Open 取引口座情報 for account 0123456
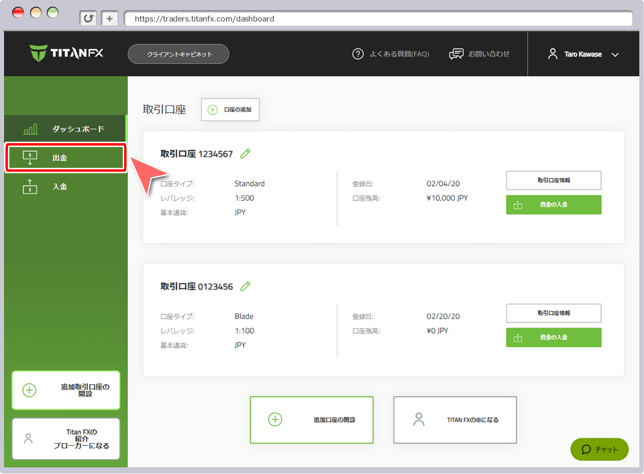Screen dimensions: 644x474 coord(553,314)
